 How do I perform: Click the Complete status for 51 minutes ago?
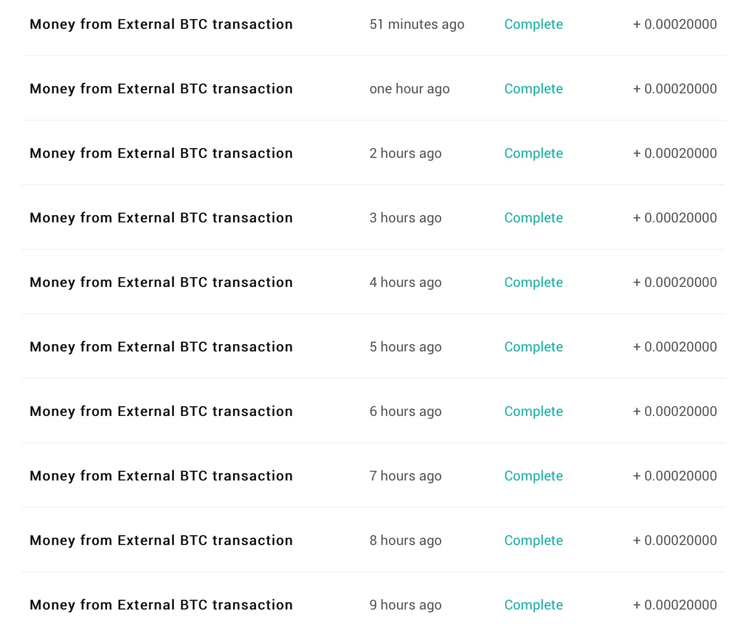tap(533, 24)
